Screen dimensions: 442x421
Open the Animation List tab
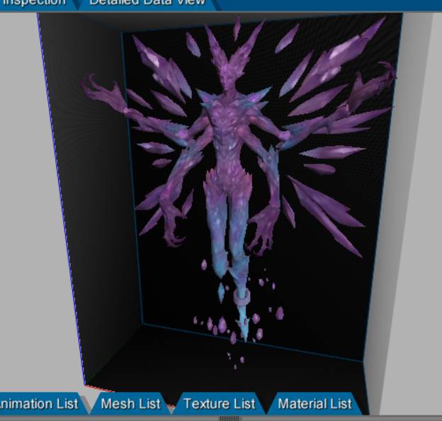click(x=39, y=404)
